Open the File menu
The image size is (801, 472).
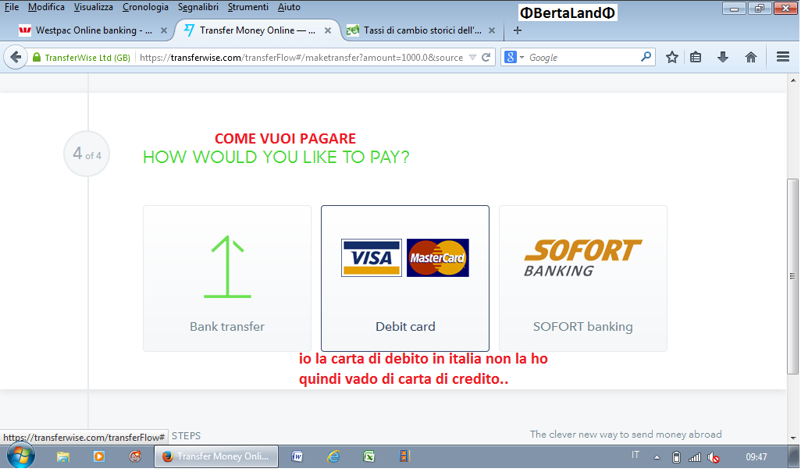tap(11, 7)
